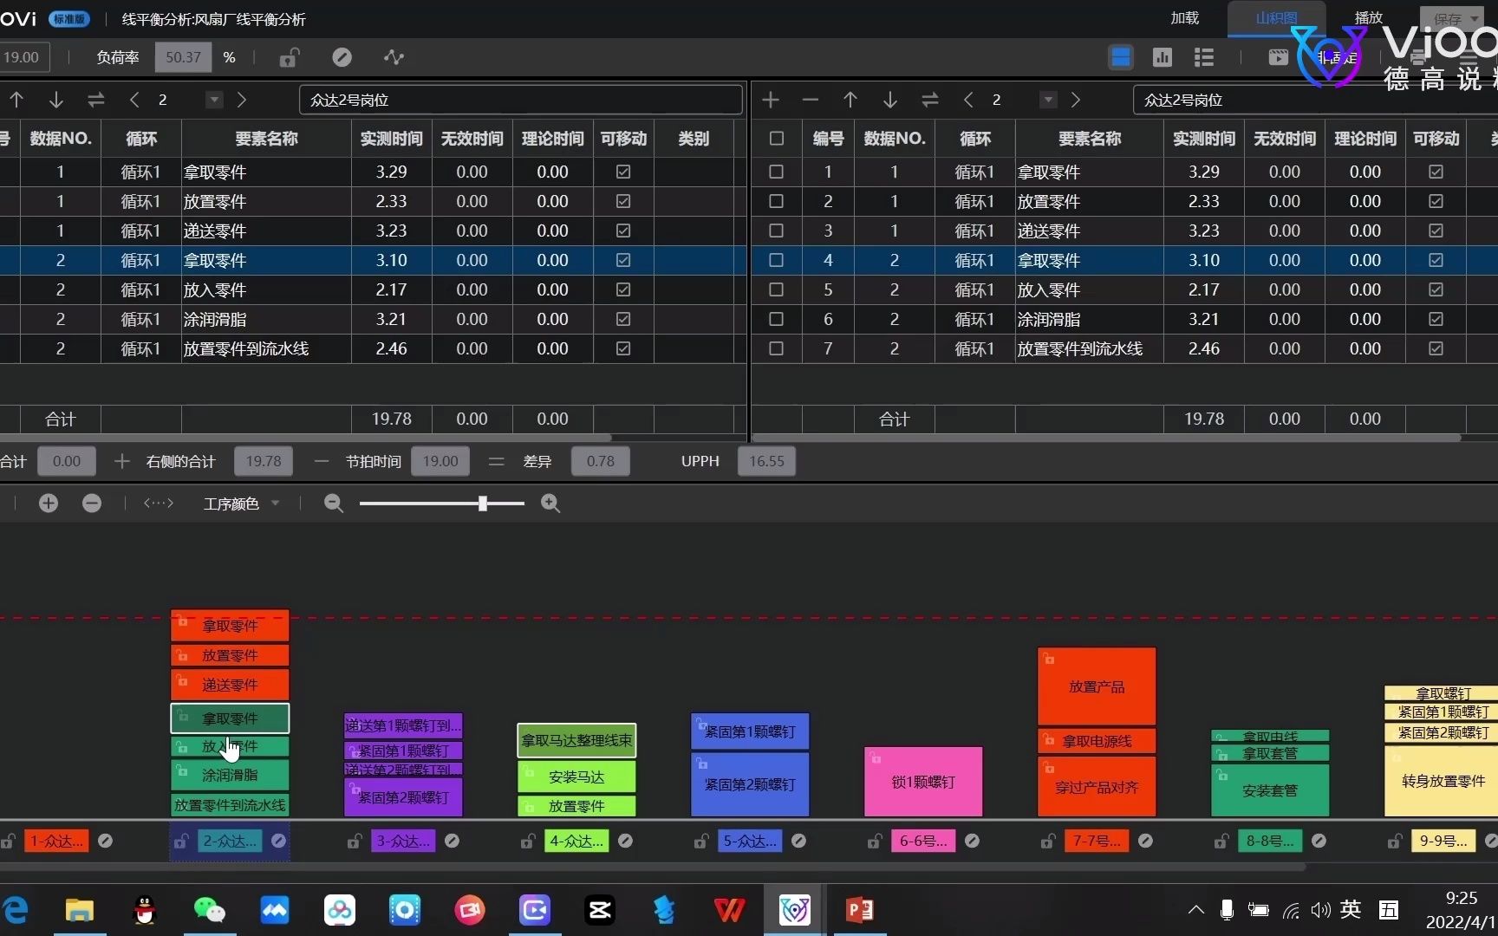Sort by the 实测时间 column header in left table

392,139
